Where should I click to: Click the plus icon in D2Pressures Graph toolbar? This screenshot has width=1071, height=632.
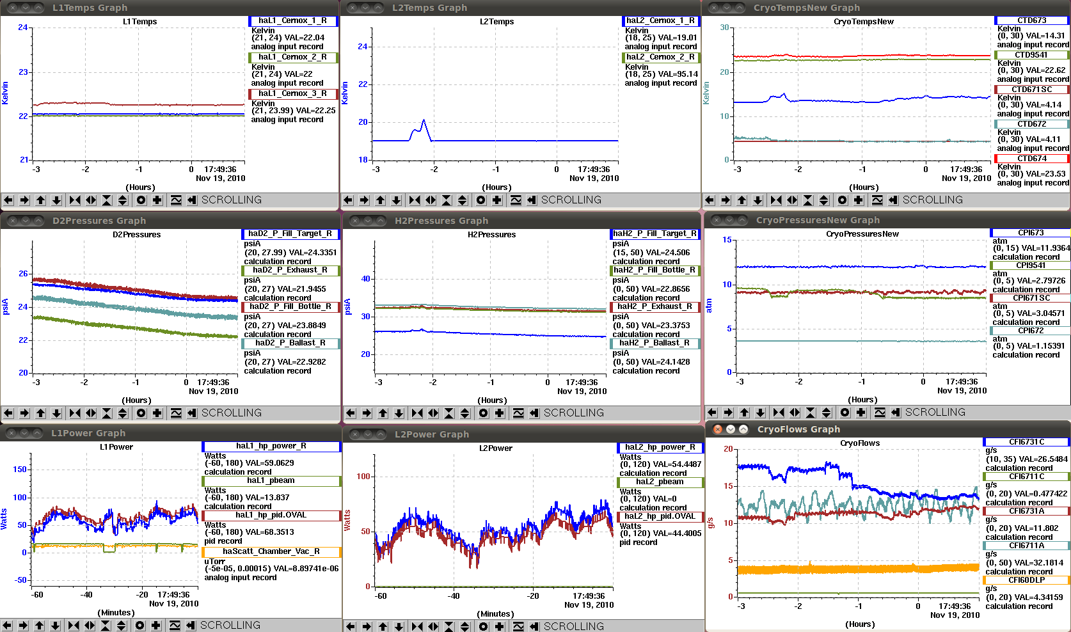pos(157,413)
